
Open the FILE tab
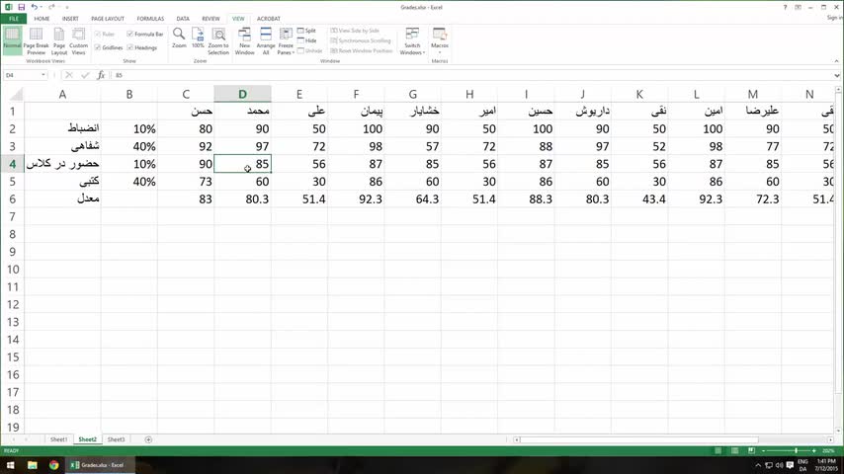tap(14, 19)
